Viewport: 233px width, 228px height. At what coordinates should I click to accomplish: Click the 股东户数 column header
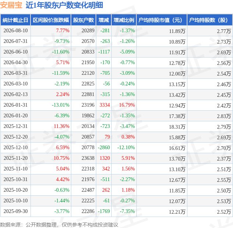(x=83, y=20)
